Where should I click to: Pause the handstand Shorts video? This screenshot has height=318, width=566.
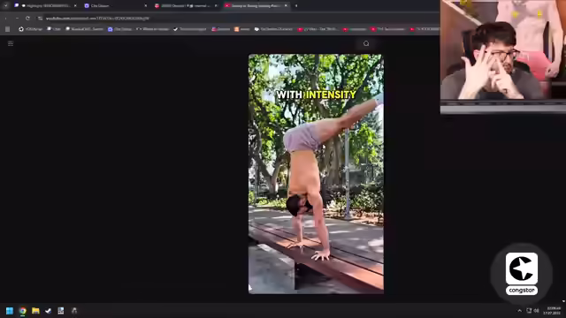coord(316,174)
